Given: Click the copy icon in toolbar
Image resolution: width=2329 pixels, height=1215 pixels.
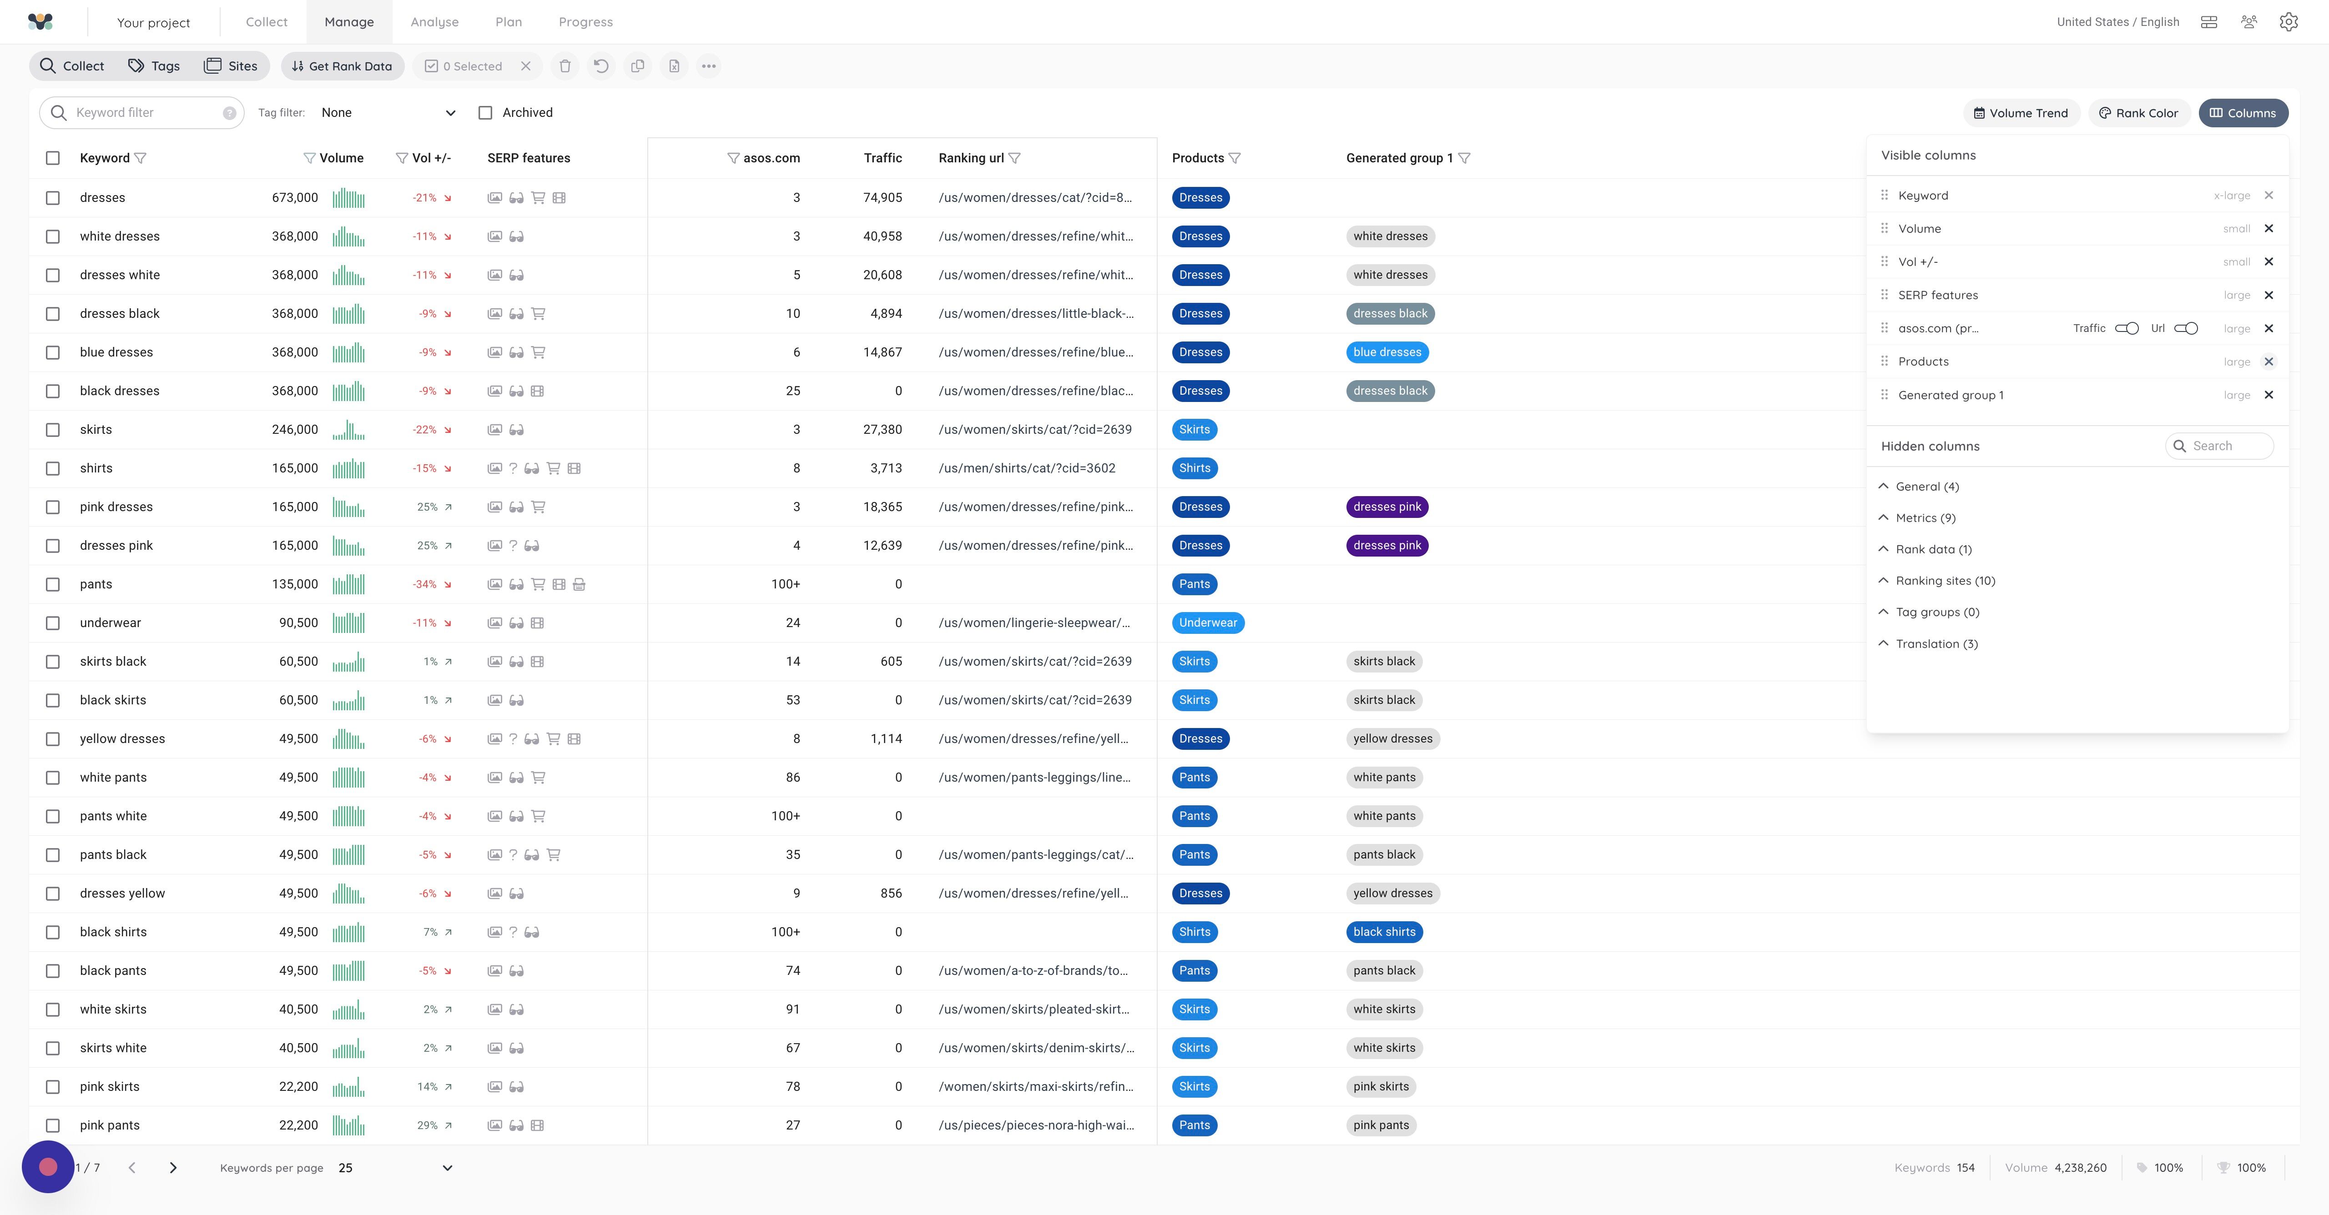Looking at the screenshot, I should [x=637, y=66].
